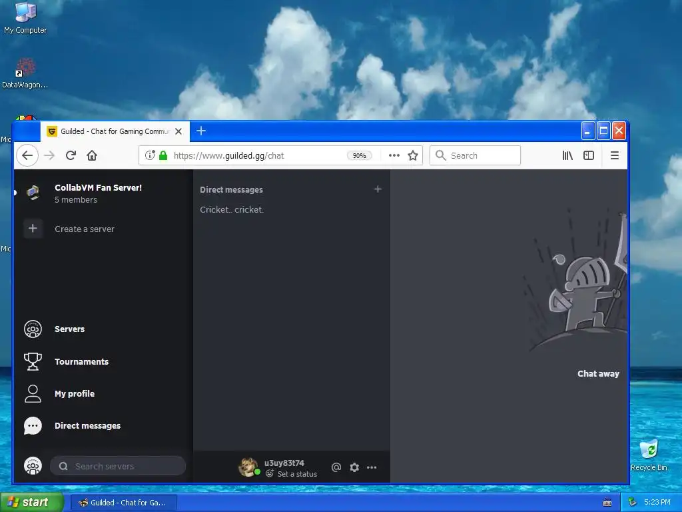This screenshot has width=682, height=512.
Task: Start a new direct message with plus
Action: click(378, 189)
